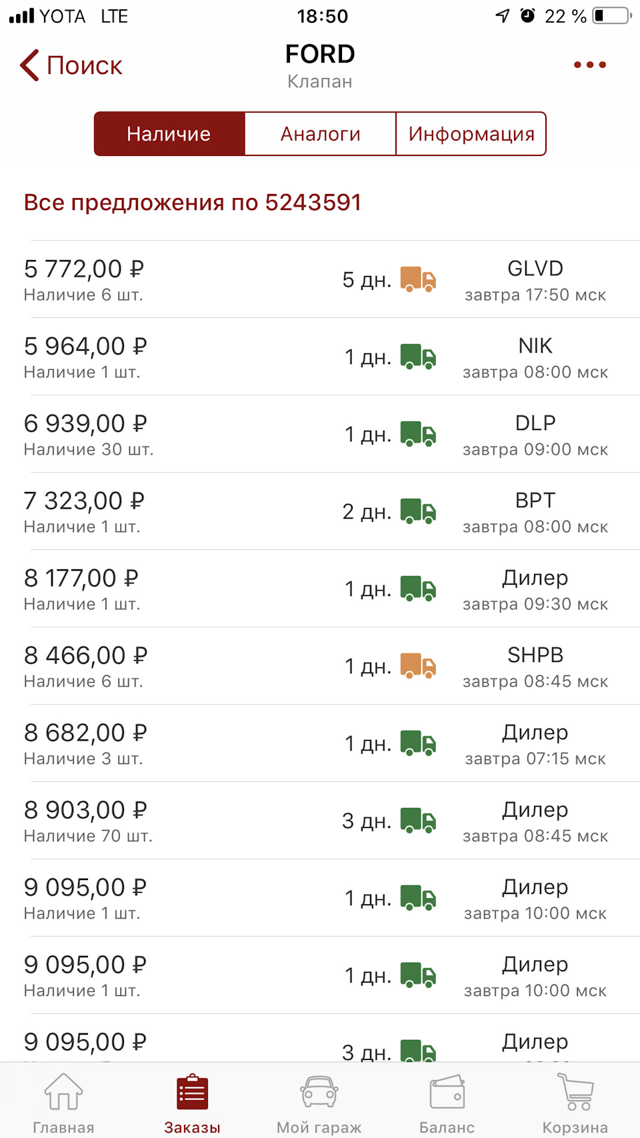Tap the green truck icon for NIK

418,357
